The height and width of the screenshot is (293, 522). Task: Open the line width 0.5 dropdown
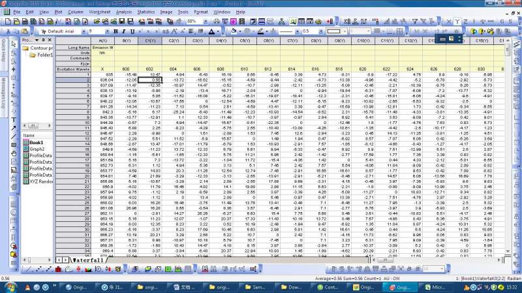coord(321,31)
